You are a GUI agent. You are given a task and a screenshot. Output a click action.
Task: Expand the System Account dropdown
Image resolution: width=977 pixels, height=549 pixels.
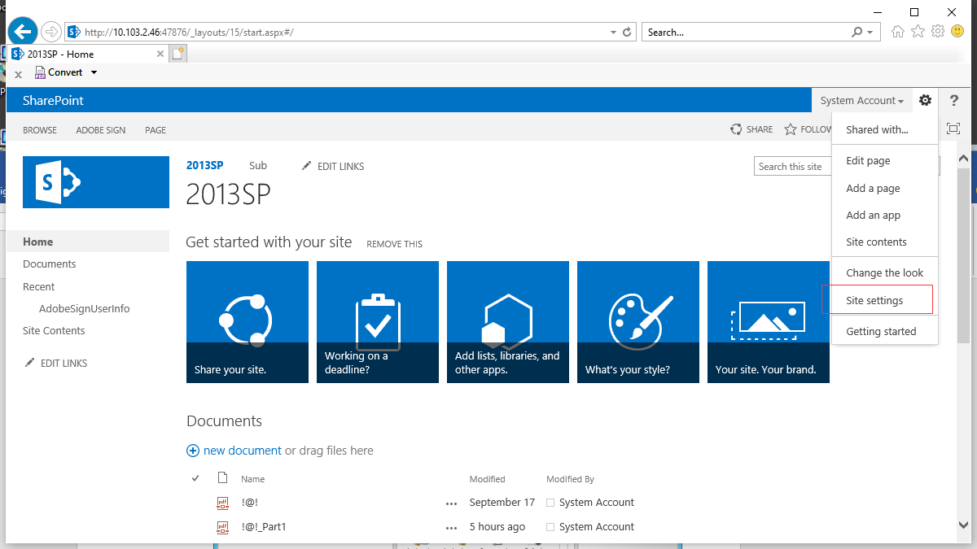coord(861,101)
